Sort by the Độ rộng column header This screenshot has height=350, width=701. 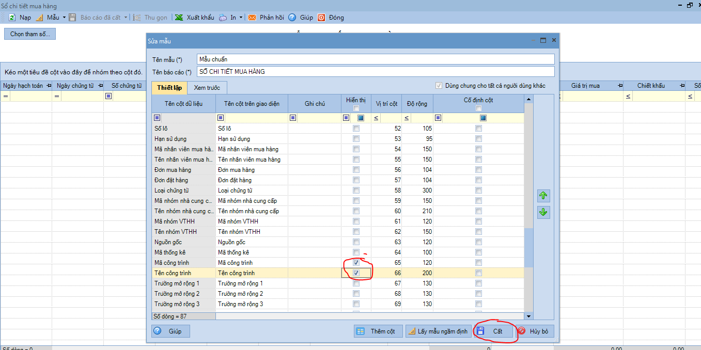coord(417,104)
